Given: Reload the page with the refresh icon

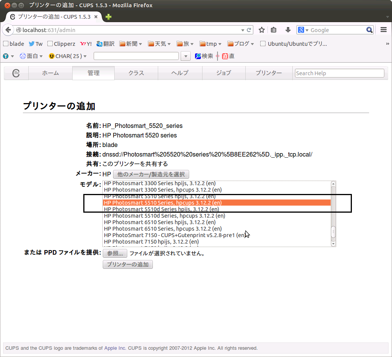Looking at the screenshot, I should [249, 30].
